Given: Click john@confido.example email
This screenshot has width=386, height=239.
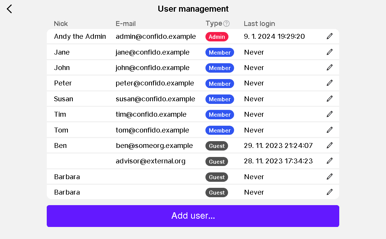Looking at the screenshot, I should (x=153, y=68).
